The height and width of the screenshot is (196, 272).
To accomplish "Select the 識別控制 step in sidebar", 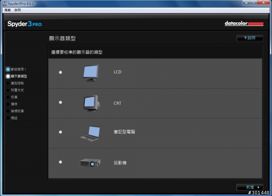I will [x=15, y=83].
